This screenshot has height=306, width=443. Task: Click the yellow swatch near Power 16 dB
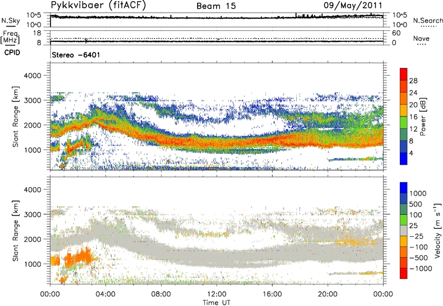[404, 110]
